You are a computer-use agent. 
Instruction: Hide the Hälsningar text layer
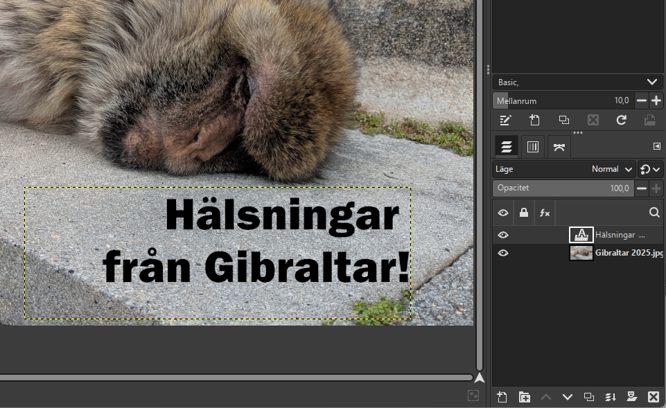(x=503, y=235)
